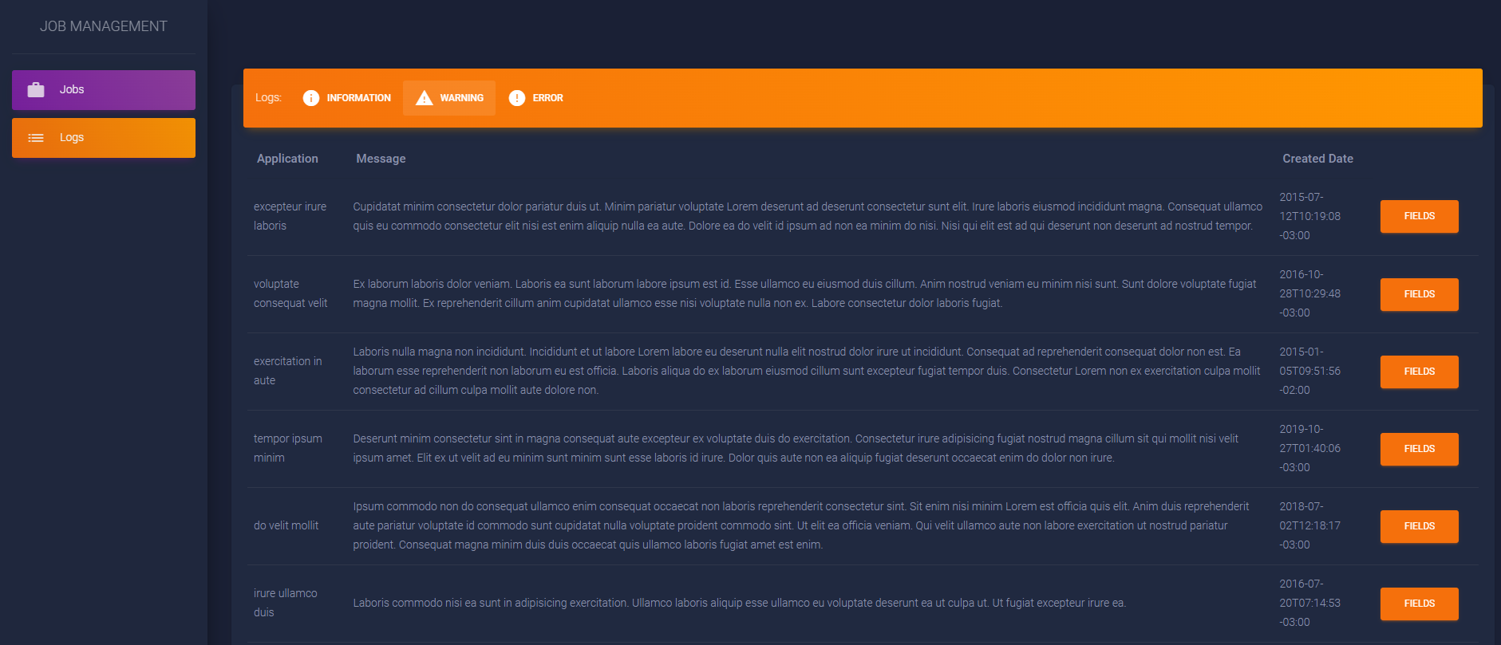
Task: Click the Message column header
Action: tap(381, 159)
